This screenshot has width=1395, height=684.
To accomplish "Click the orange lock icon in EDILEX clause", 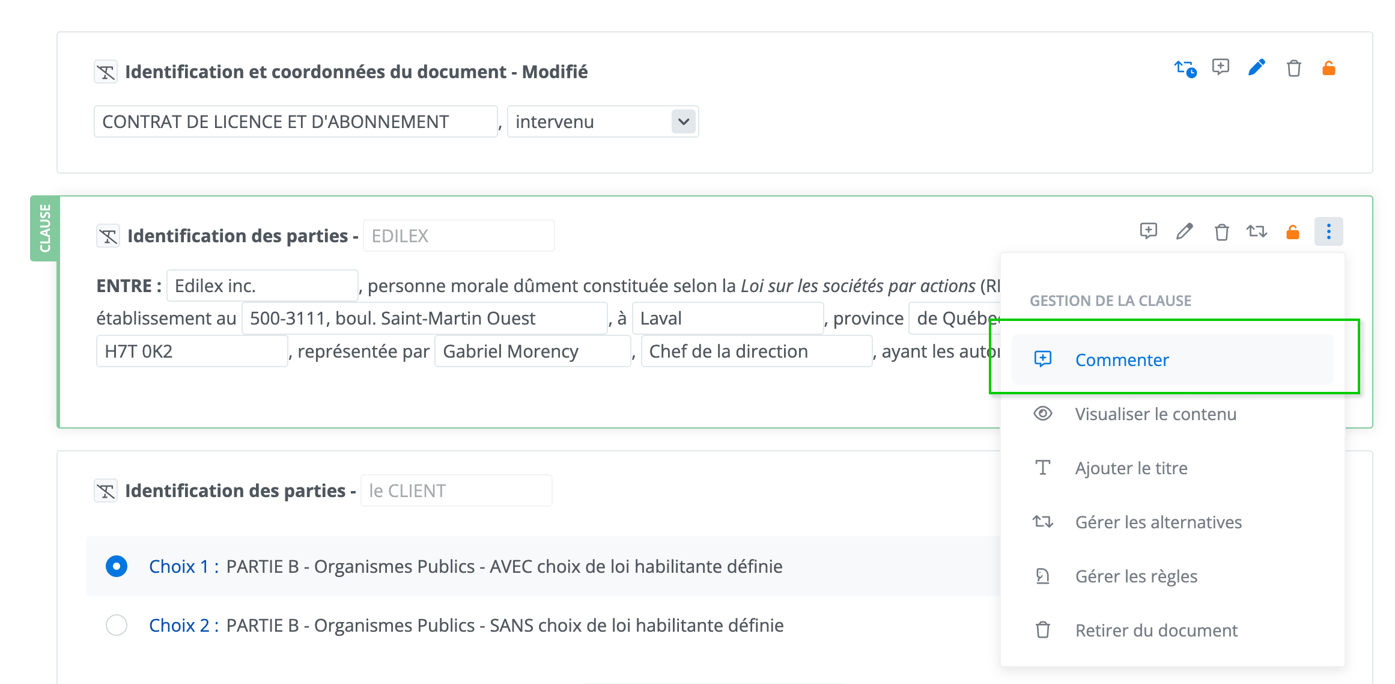I will click(x=1292, y=231).
